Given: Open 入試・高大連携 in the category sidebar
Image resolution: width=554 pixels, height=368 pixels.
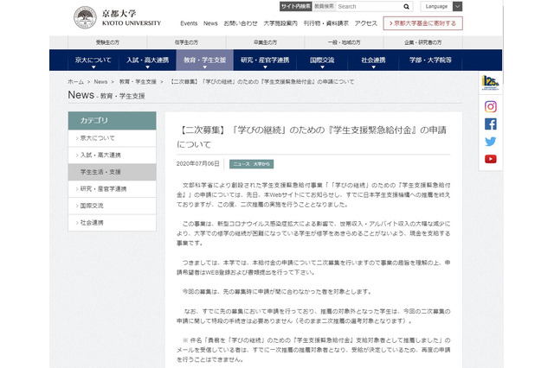Looking at the screenshot, I should click(112, 155).
